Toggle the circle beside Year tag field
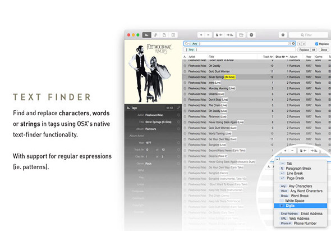 click(178, 143)
